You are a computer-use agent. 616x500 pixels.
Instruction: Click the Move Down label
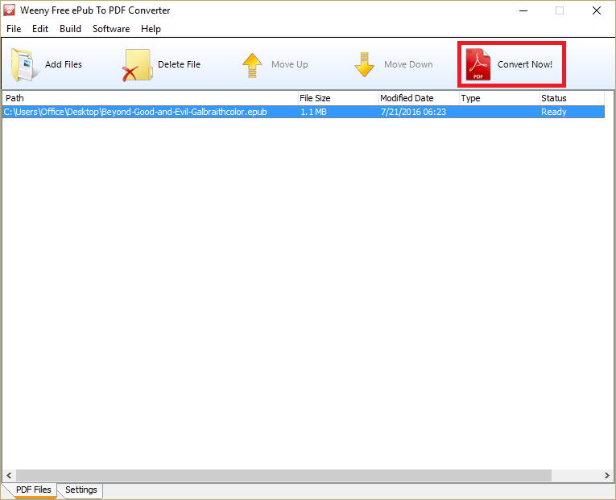[408, 64]
